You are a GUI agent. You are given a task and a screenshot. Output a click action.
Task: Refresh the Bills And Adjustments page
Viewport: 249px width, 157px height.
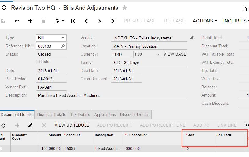coord(4,8)
